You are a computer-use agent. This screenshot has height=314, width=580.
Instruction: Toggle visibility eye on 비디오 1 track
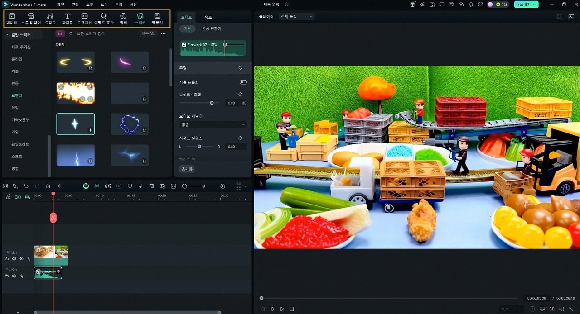(21, 259)
